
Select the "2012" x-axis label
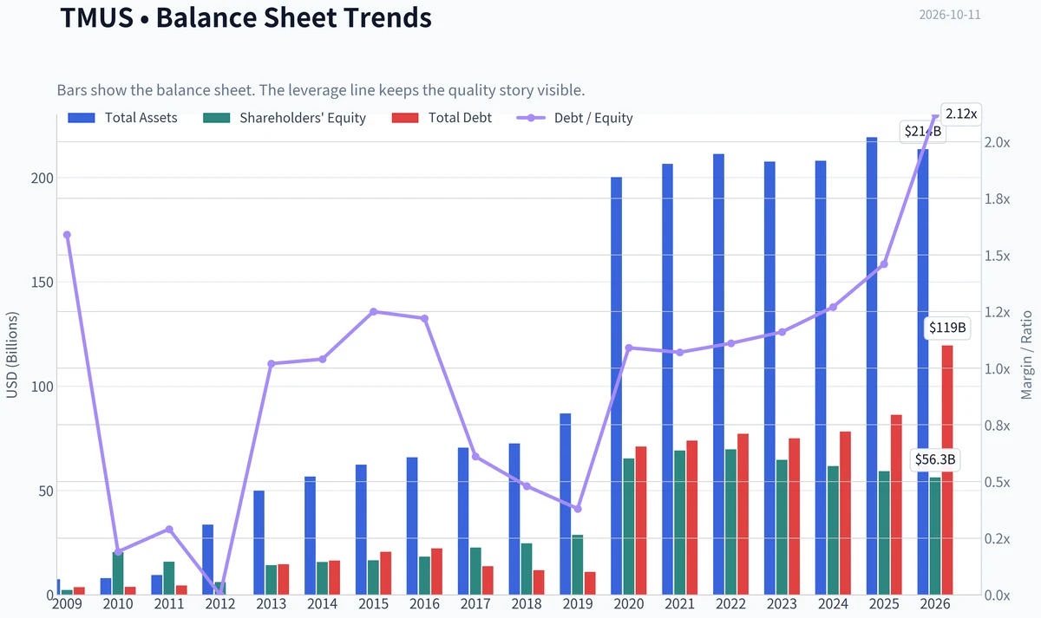[x=220, y=604]
